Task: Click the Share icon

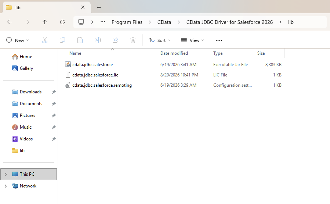Action: pyautogui.click(x=115, y=40)
